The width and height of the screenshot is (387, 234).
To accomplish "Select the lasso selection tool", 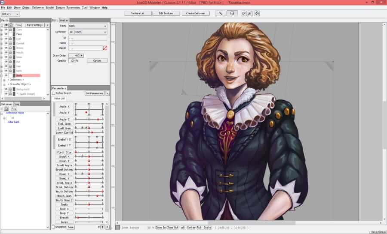I will (x=244, y=13).
